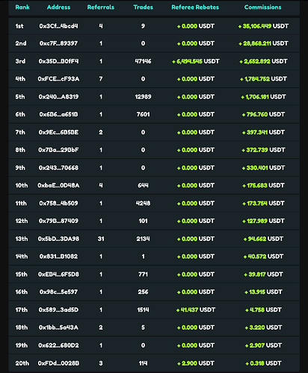Select address 0x6B6...a651B

[58, 114]
